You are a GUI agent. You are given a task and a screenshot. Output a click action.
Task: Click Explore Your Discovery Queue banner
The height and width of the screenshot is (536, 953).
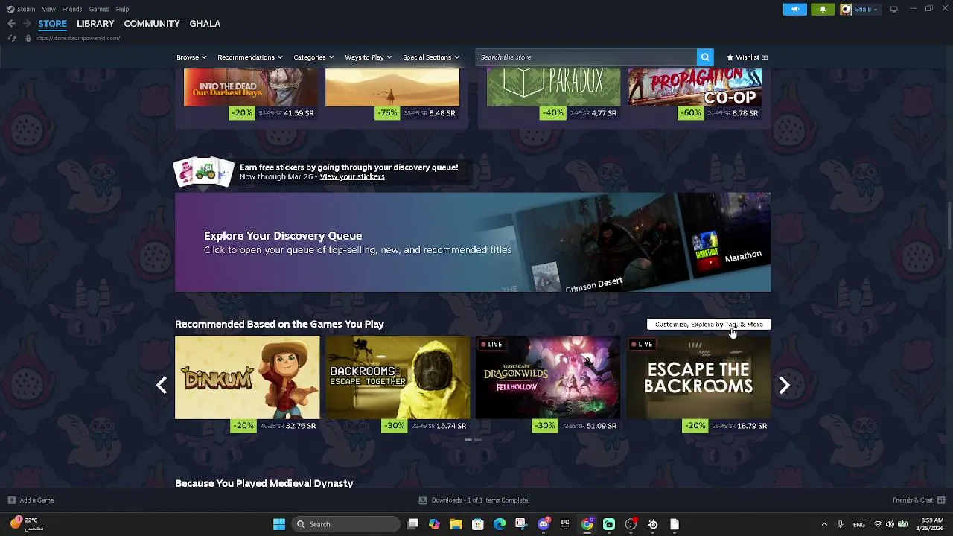point(473,243)
